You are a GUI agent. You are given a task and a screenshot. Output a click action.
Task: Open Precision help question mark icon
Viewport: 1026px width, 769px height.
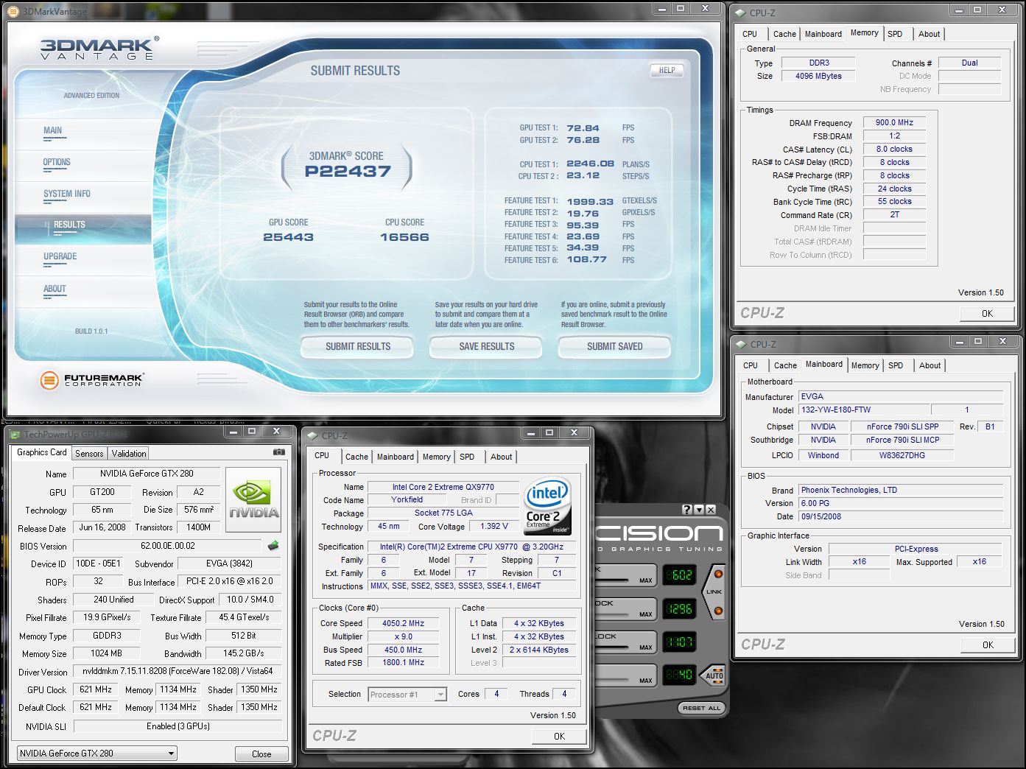[686, 509]
